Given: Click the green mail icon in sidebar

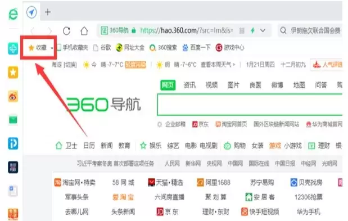Looking at the screenshot, I should click(x=13, y=120).
